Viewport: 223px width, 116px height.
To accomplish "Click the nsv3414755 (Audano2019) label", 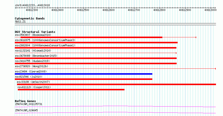I will (32, 61).
